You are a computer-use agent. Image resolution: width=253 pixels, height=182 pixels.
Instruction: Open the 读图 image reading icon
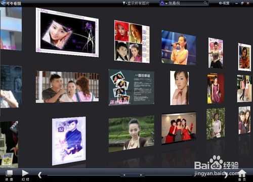coord(9,175)
